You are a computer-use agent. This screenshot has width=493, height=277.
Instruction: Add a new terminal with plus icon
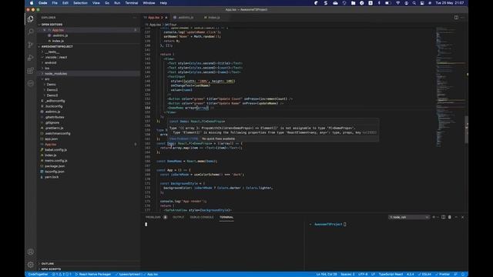coord(434,217)
